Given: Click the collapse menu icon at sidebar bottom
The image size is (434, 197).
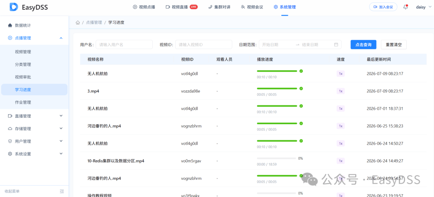Looking at the screenshot, I should click(x=62, y=191).
